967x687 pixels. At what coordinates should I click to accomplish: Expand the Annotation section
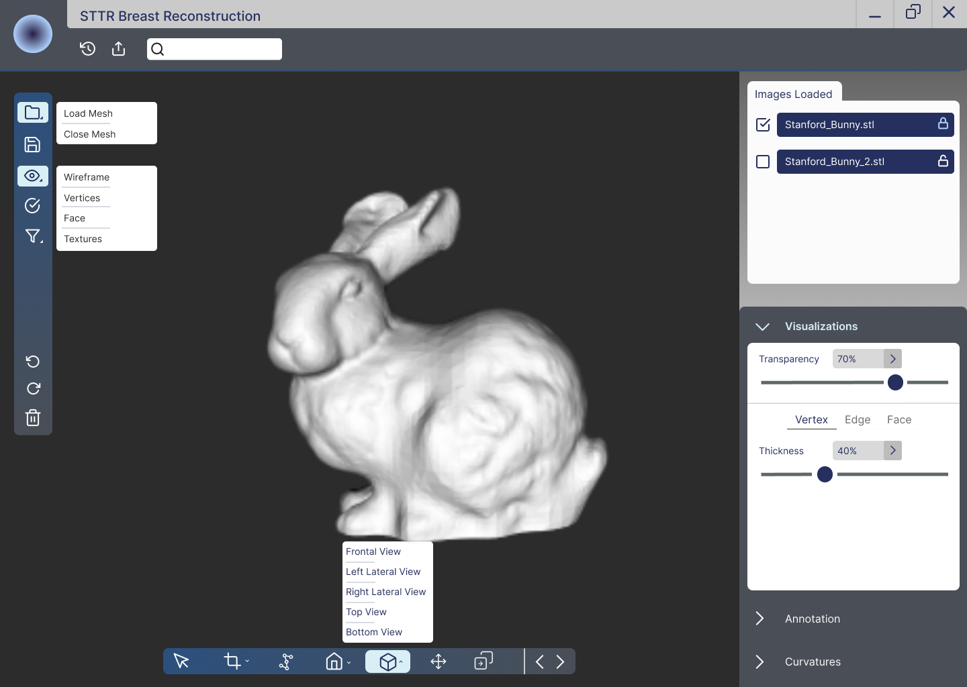(x=759, y=619)
